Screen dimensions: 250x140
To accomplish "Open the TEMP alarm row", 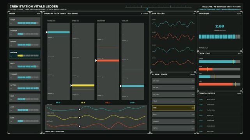I will tap(173, 101).
